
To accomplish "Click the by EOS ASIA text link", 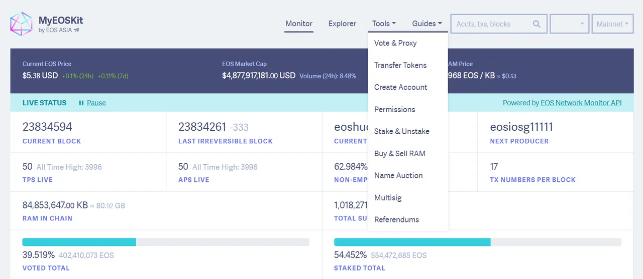I will [x=55, y=30].
